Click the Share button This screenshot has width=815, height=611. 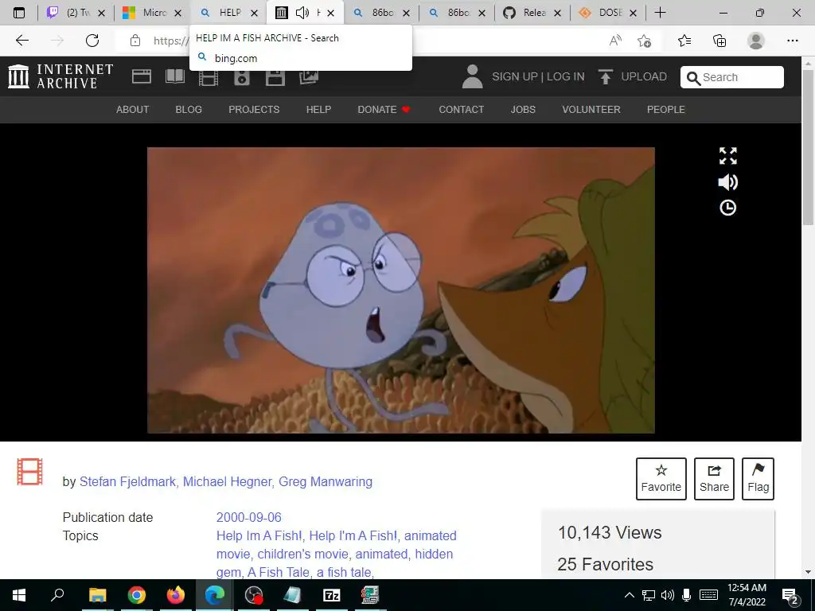[x=714, y=479]
